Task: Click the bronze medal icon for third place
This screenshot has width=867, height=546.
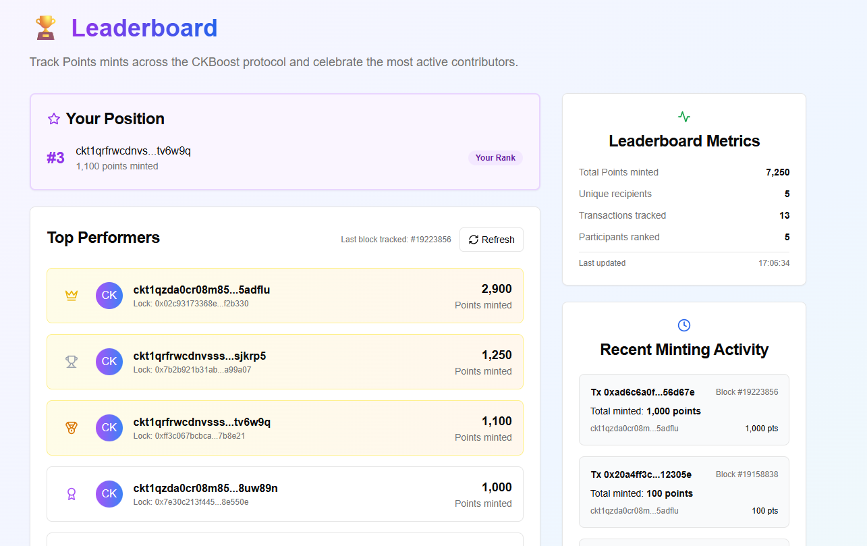Action: (x=72, y=428)
